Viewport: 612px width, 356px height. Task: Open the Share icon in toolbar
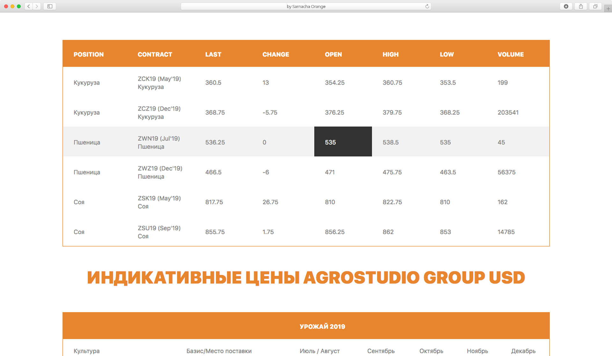[x=581, y=6]
